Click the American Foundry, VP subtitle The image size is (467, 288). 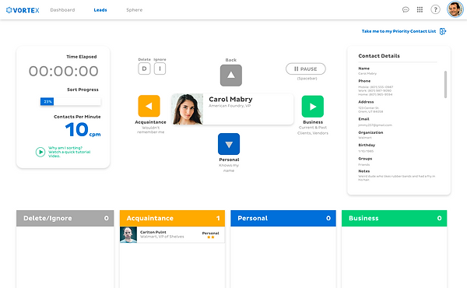pyautogui.click(x=230, y=106)
